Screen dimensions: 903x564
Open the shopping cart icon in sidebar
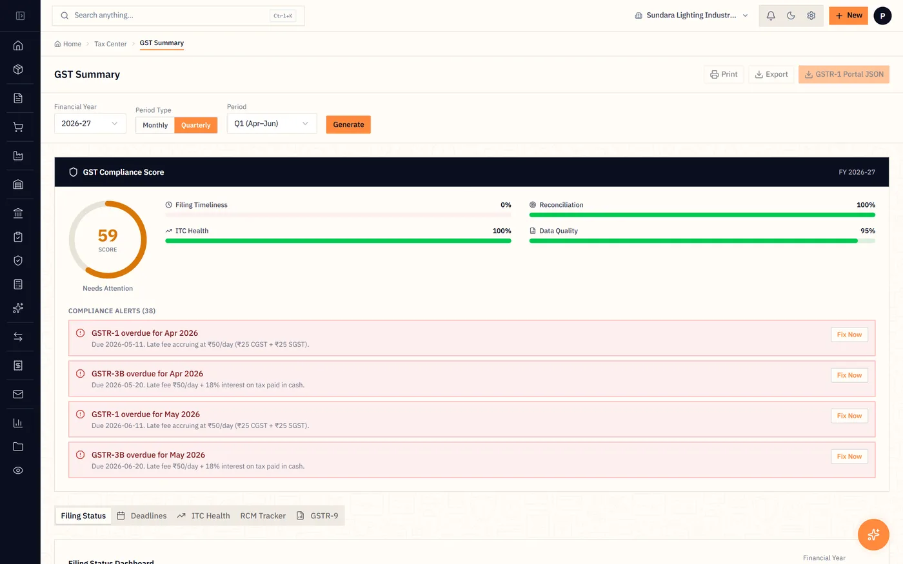click(x=18, y=127)
